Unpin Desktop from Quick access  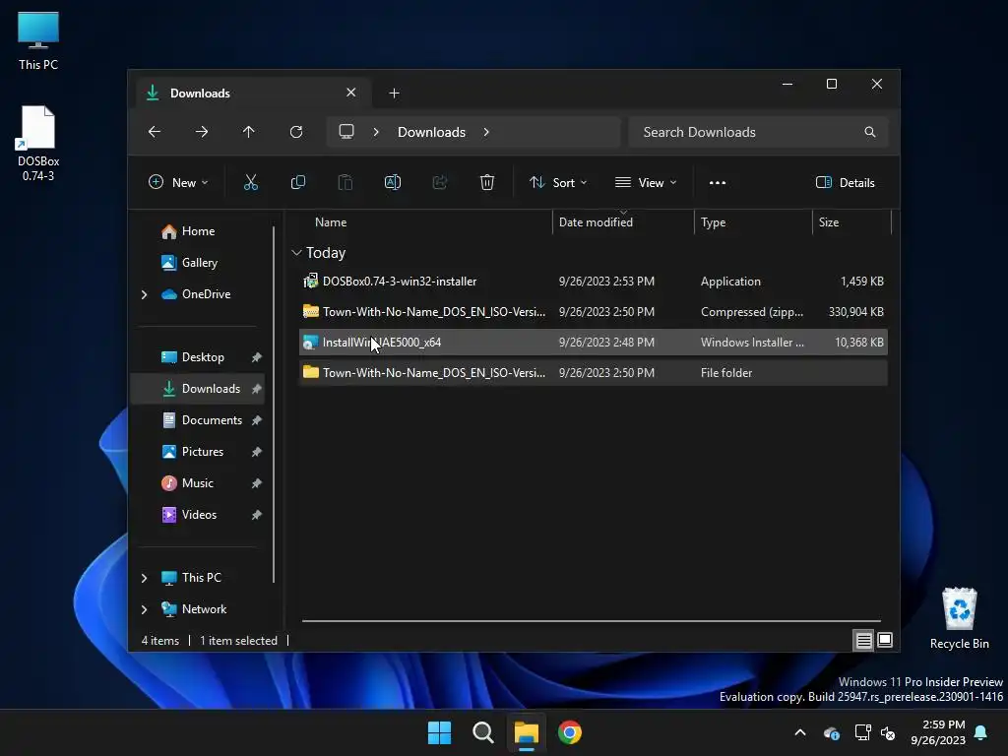pos(257,357)
